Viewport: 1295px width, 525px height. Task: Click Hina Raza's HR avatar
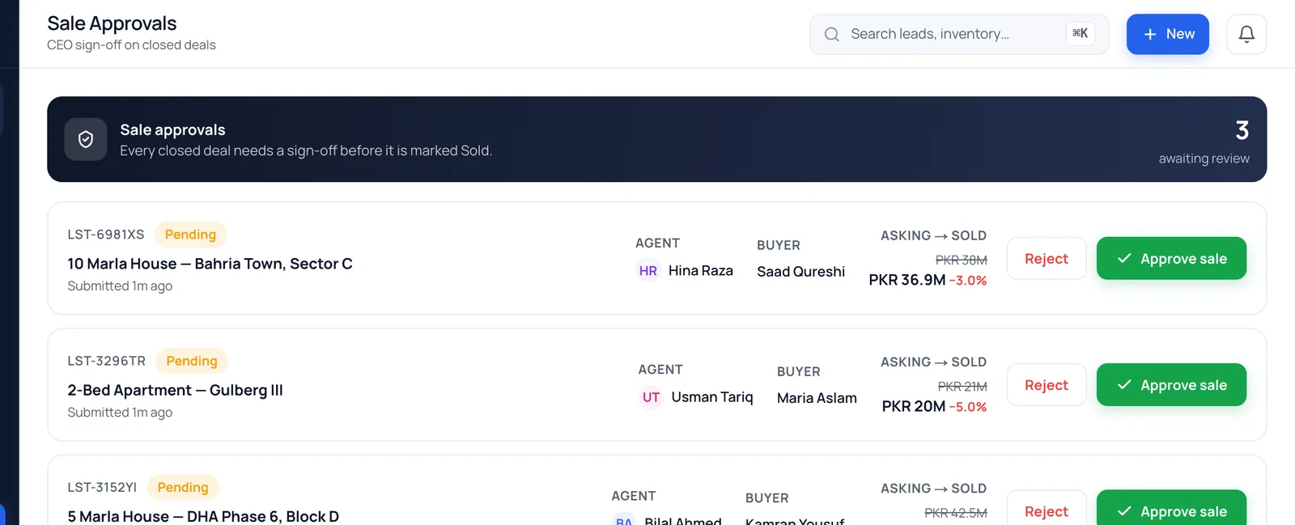pos(648,271)
